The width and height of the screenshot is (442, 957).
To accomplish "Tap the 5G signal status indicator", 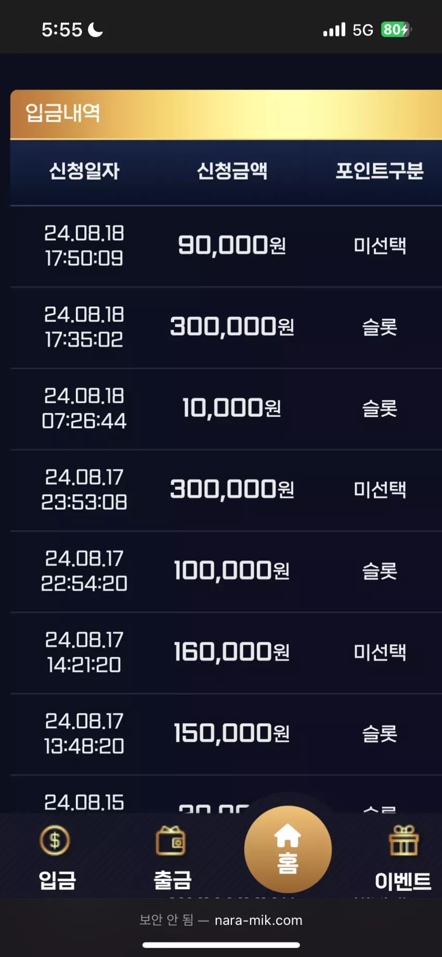I will 363,30.
